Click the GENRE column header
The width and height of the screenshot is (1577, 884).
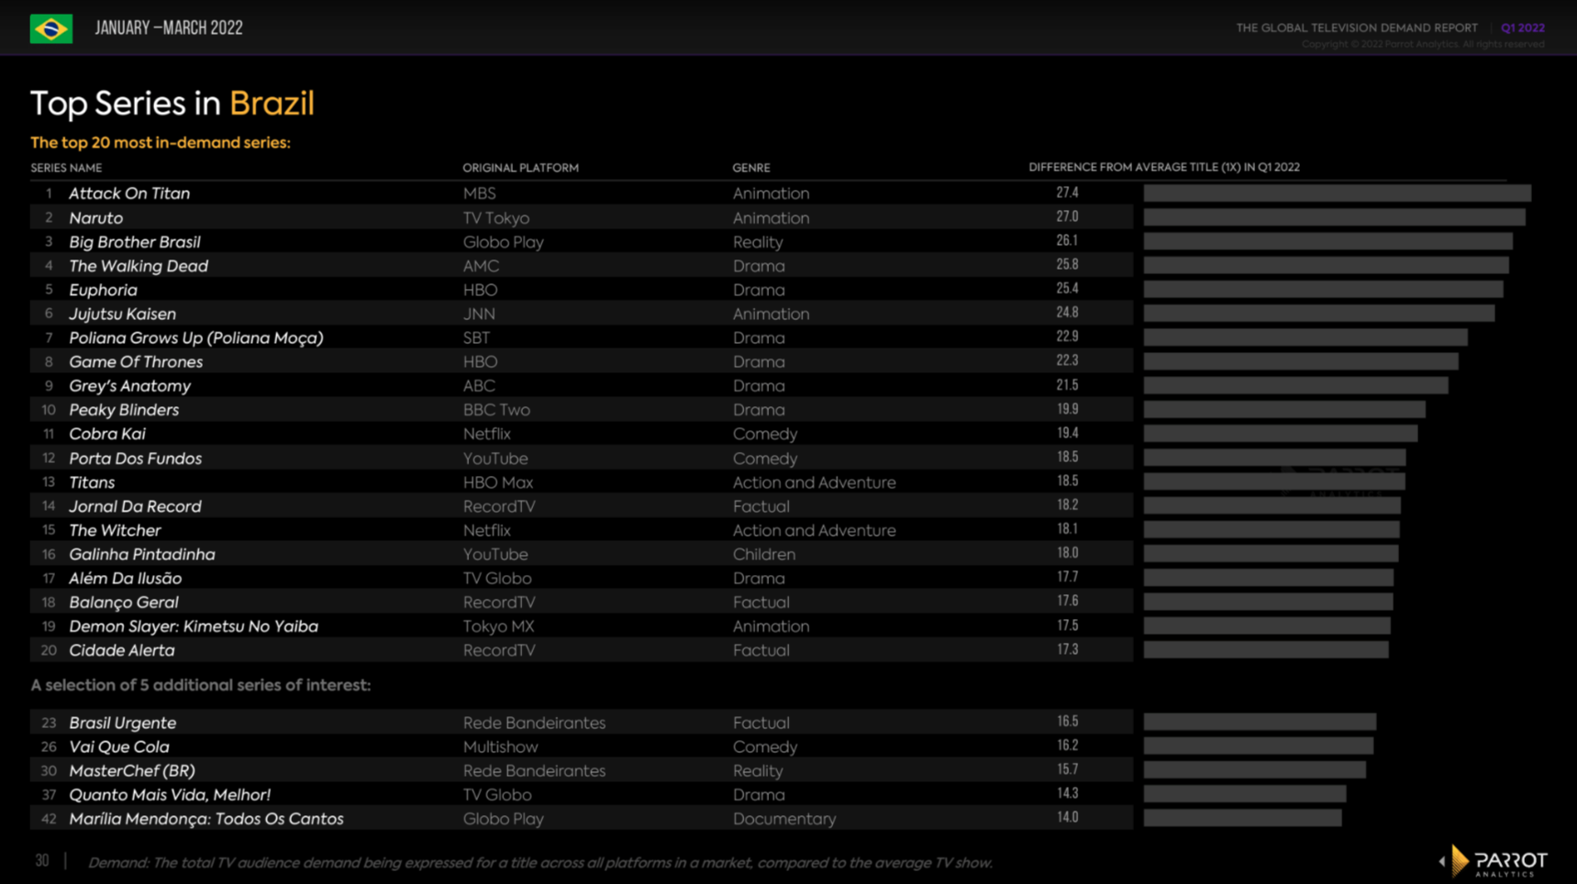coord(751,168)
